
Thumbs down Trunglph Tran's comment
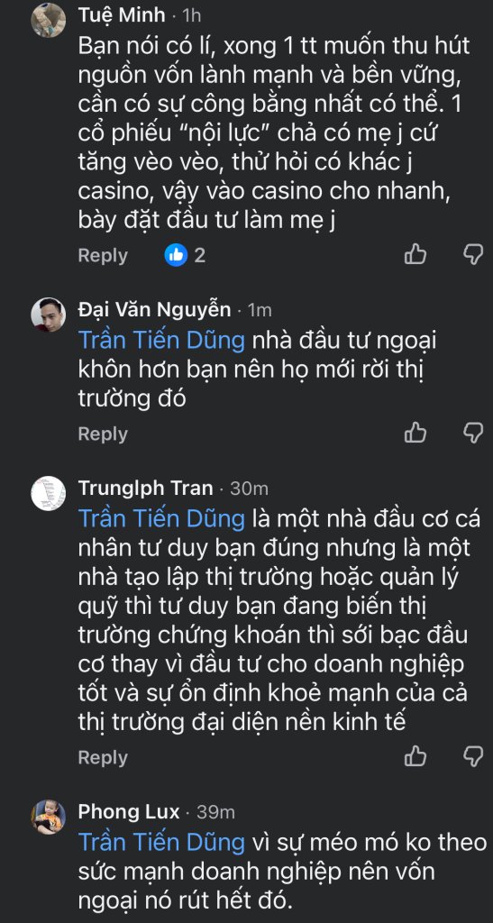(473, 756)
